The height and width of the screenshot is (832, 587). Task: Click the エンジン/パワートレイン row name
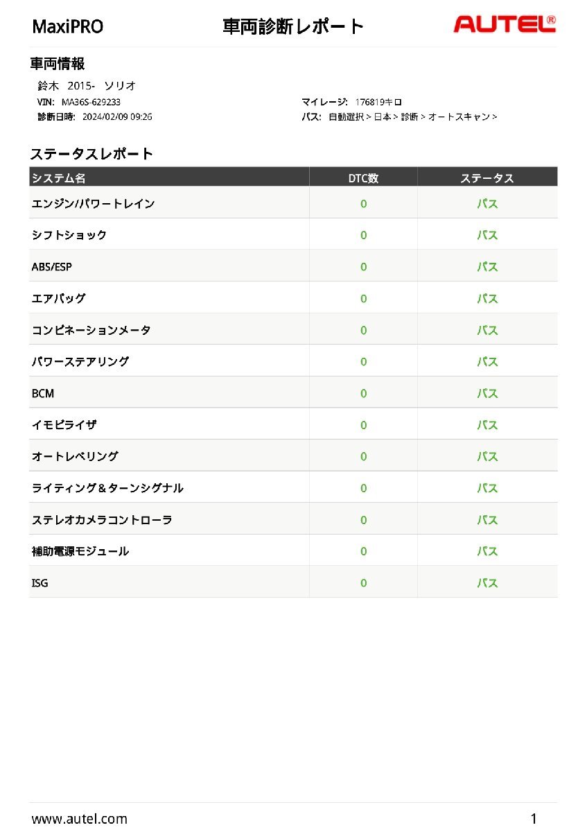94,204
